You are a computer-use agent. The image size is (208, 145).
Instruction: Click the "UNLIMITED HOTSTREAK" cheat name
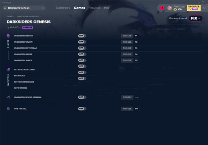pos(26,48)
